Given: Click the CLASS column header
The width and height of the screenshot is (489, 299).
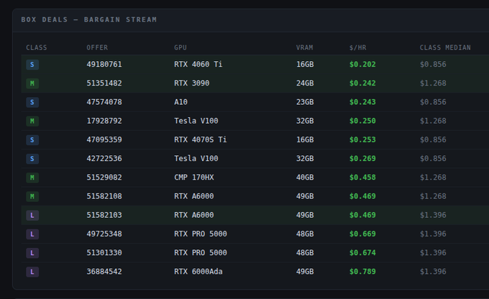Looking at the screenshot, I should (x=37, y=47).
